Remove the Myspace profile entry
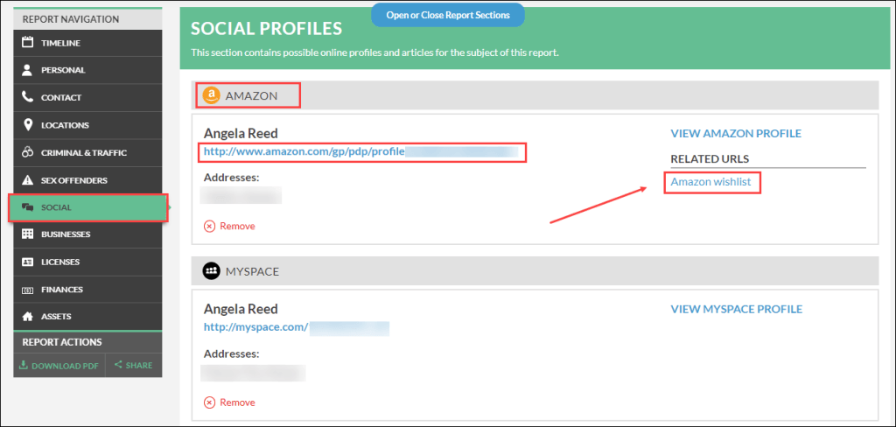896x427 pixels. (229, 402)
